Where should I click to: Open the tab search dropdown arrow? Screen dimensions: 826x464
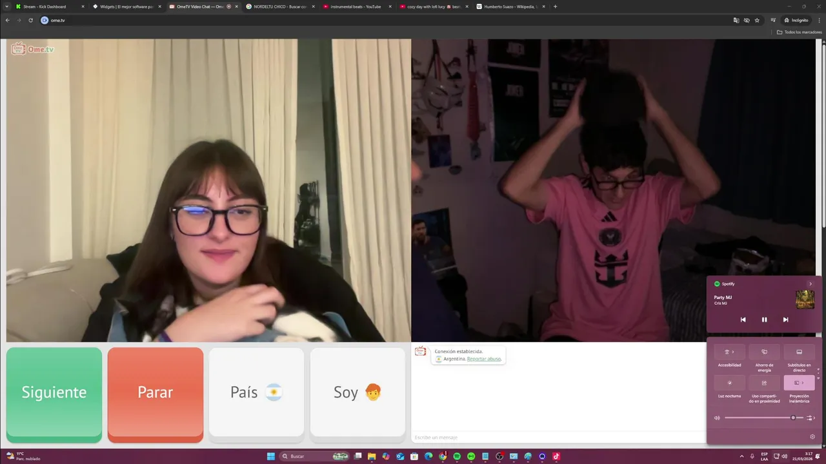tap(6, 6)
